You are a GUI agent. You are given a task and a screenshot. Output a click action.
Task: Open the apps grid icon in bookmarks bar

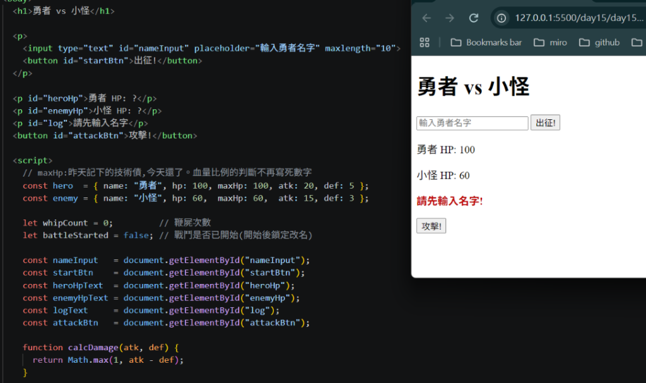tap(425, 42)
